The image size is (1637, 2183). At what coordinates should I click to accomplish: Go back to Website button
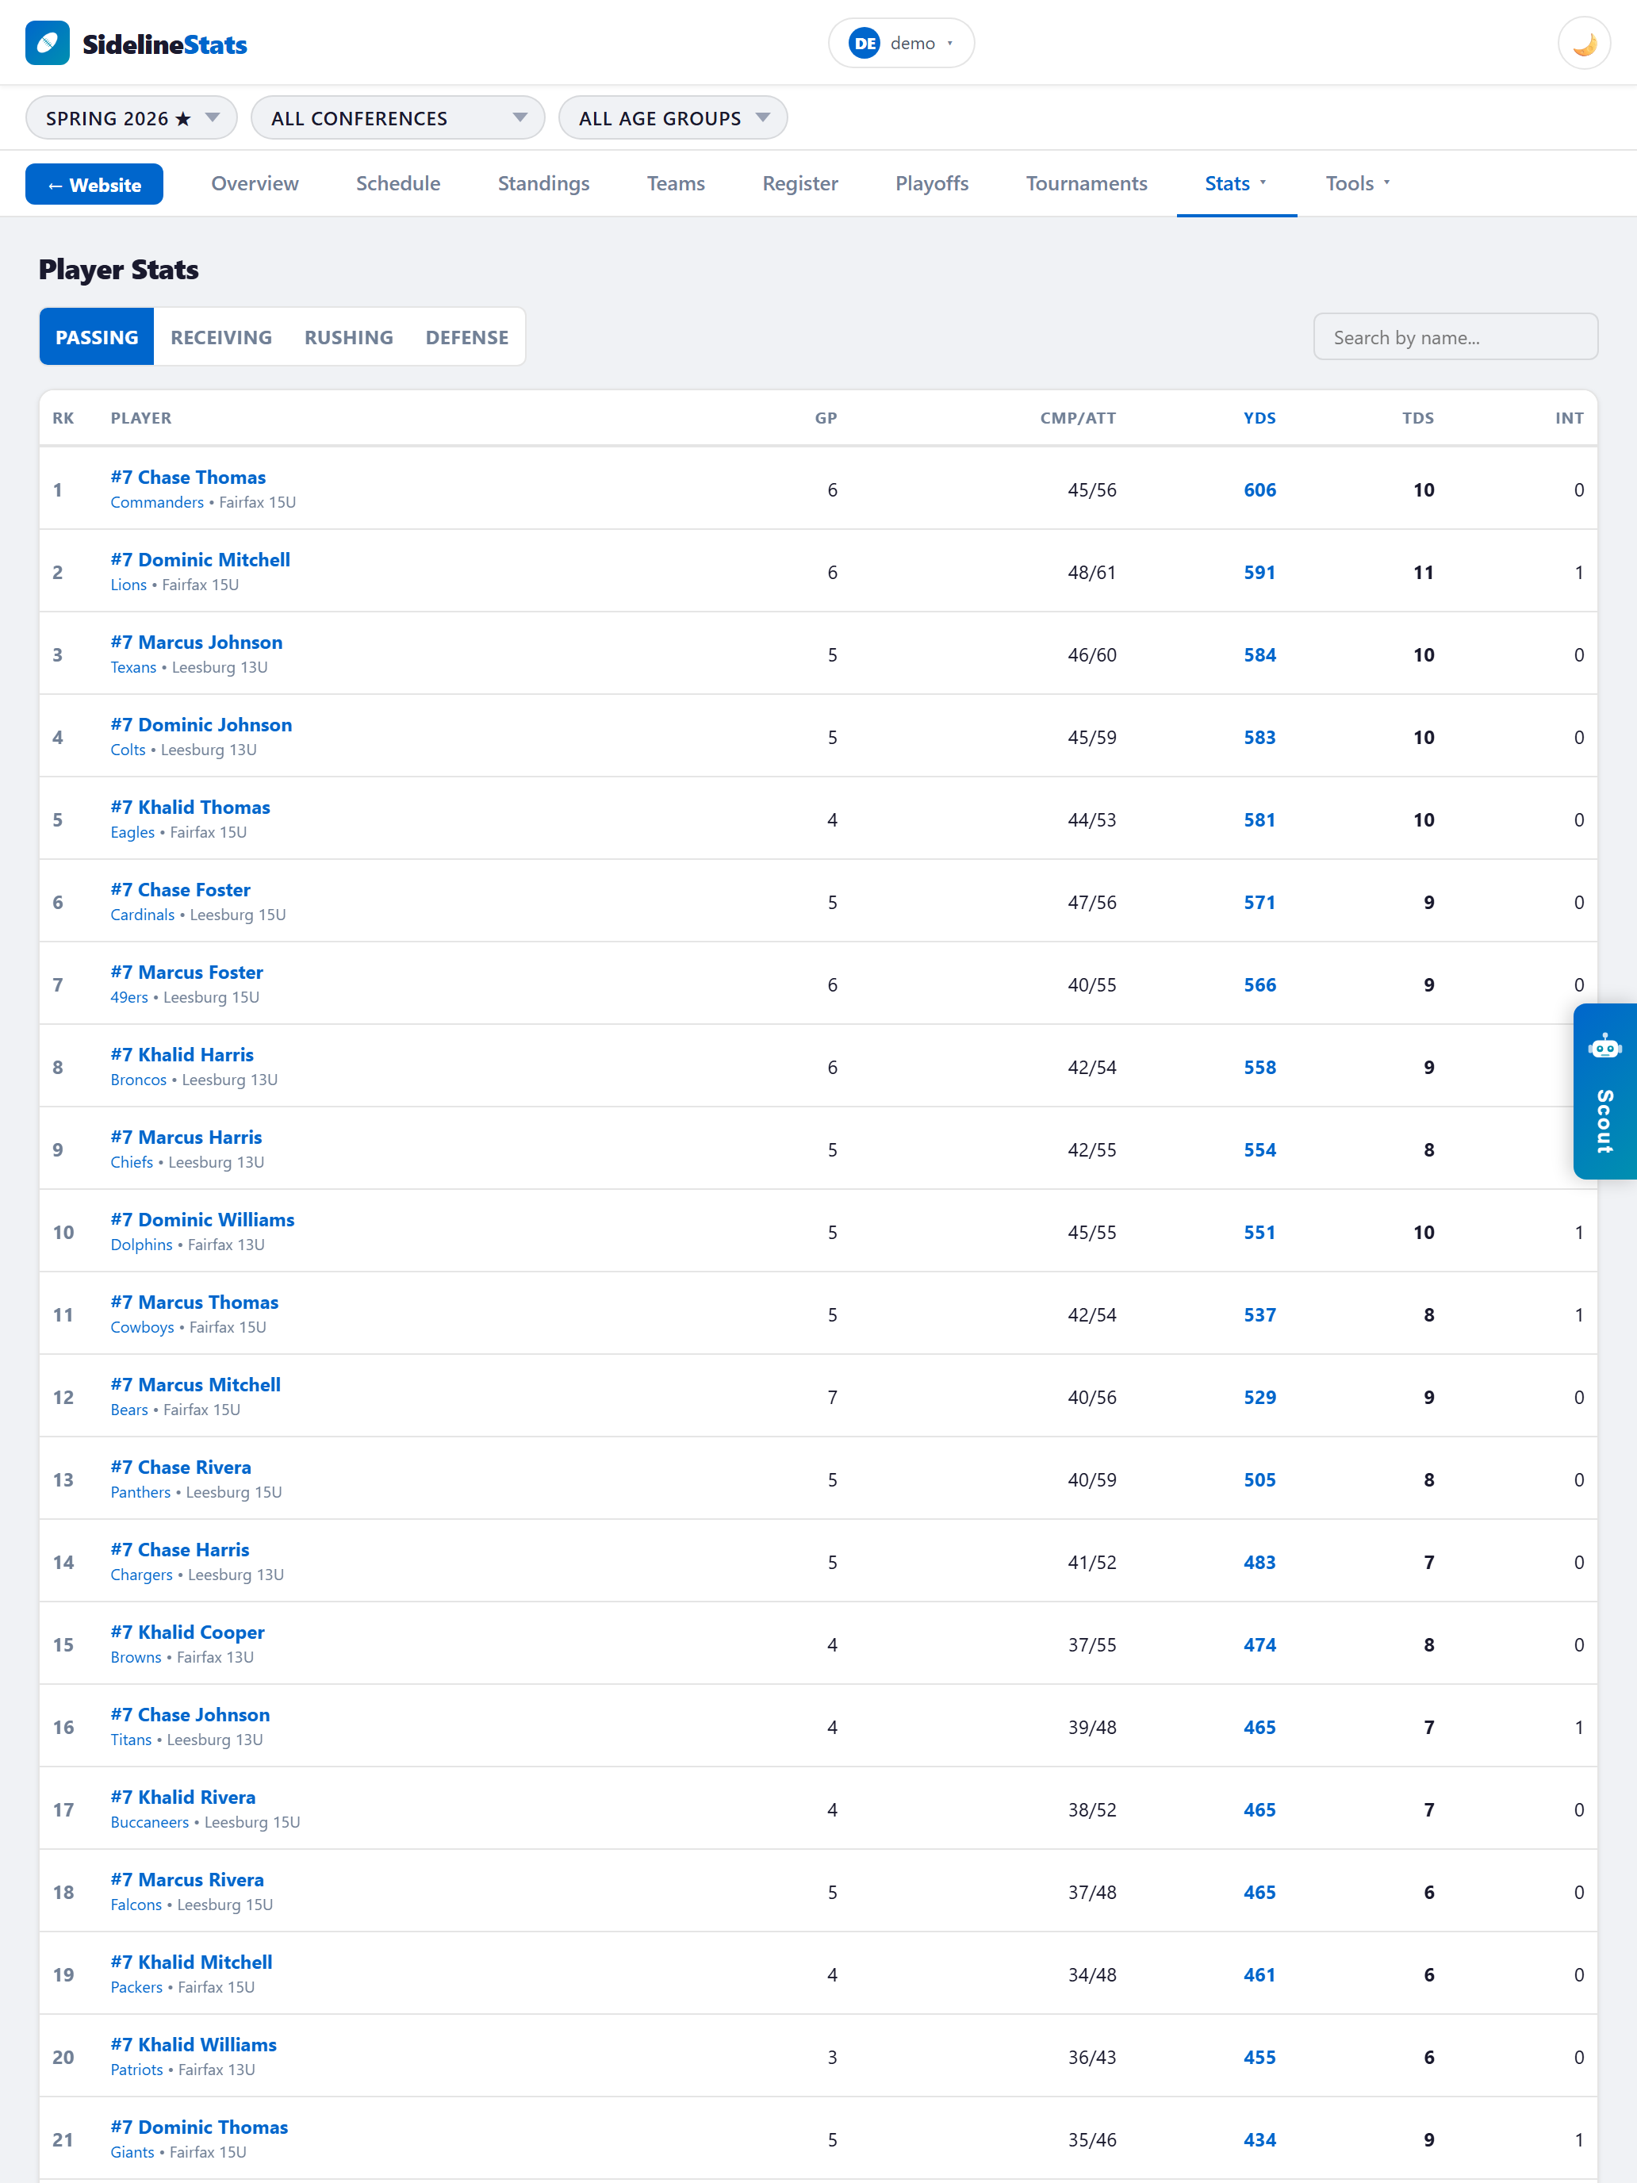(94, 185)
